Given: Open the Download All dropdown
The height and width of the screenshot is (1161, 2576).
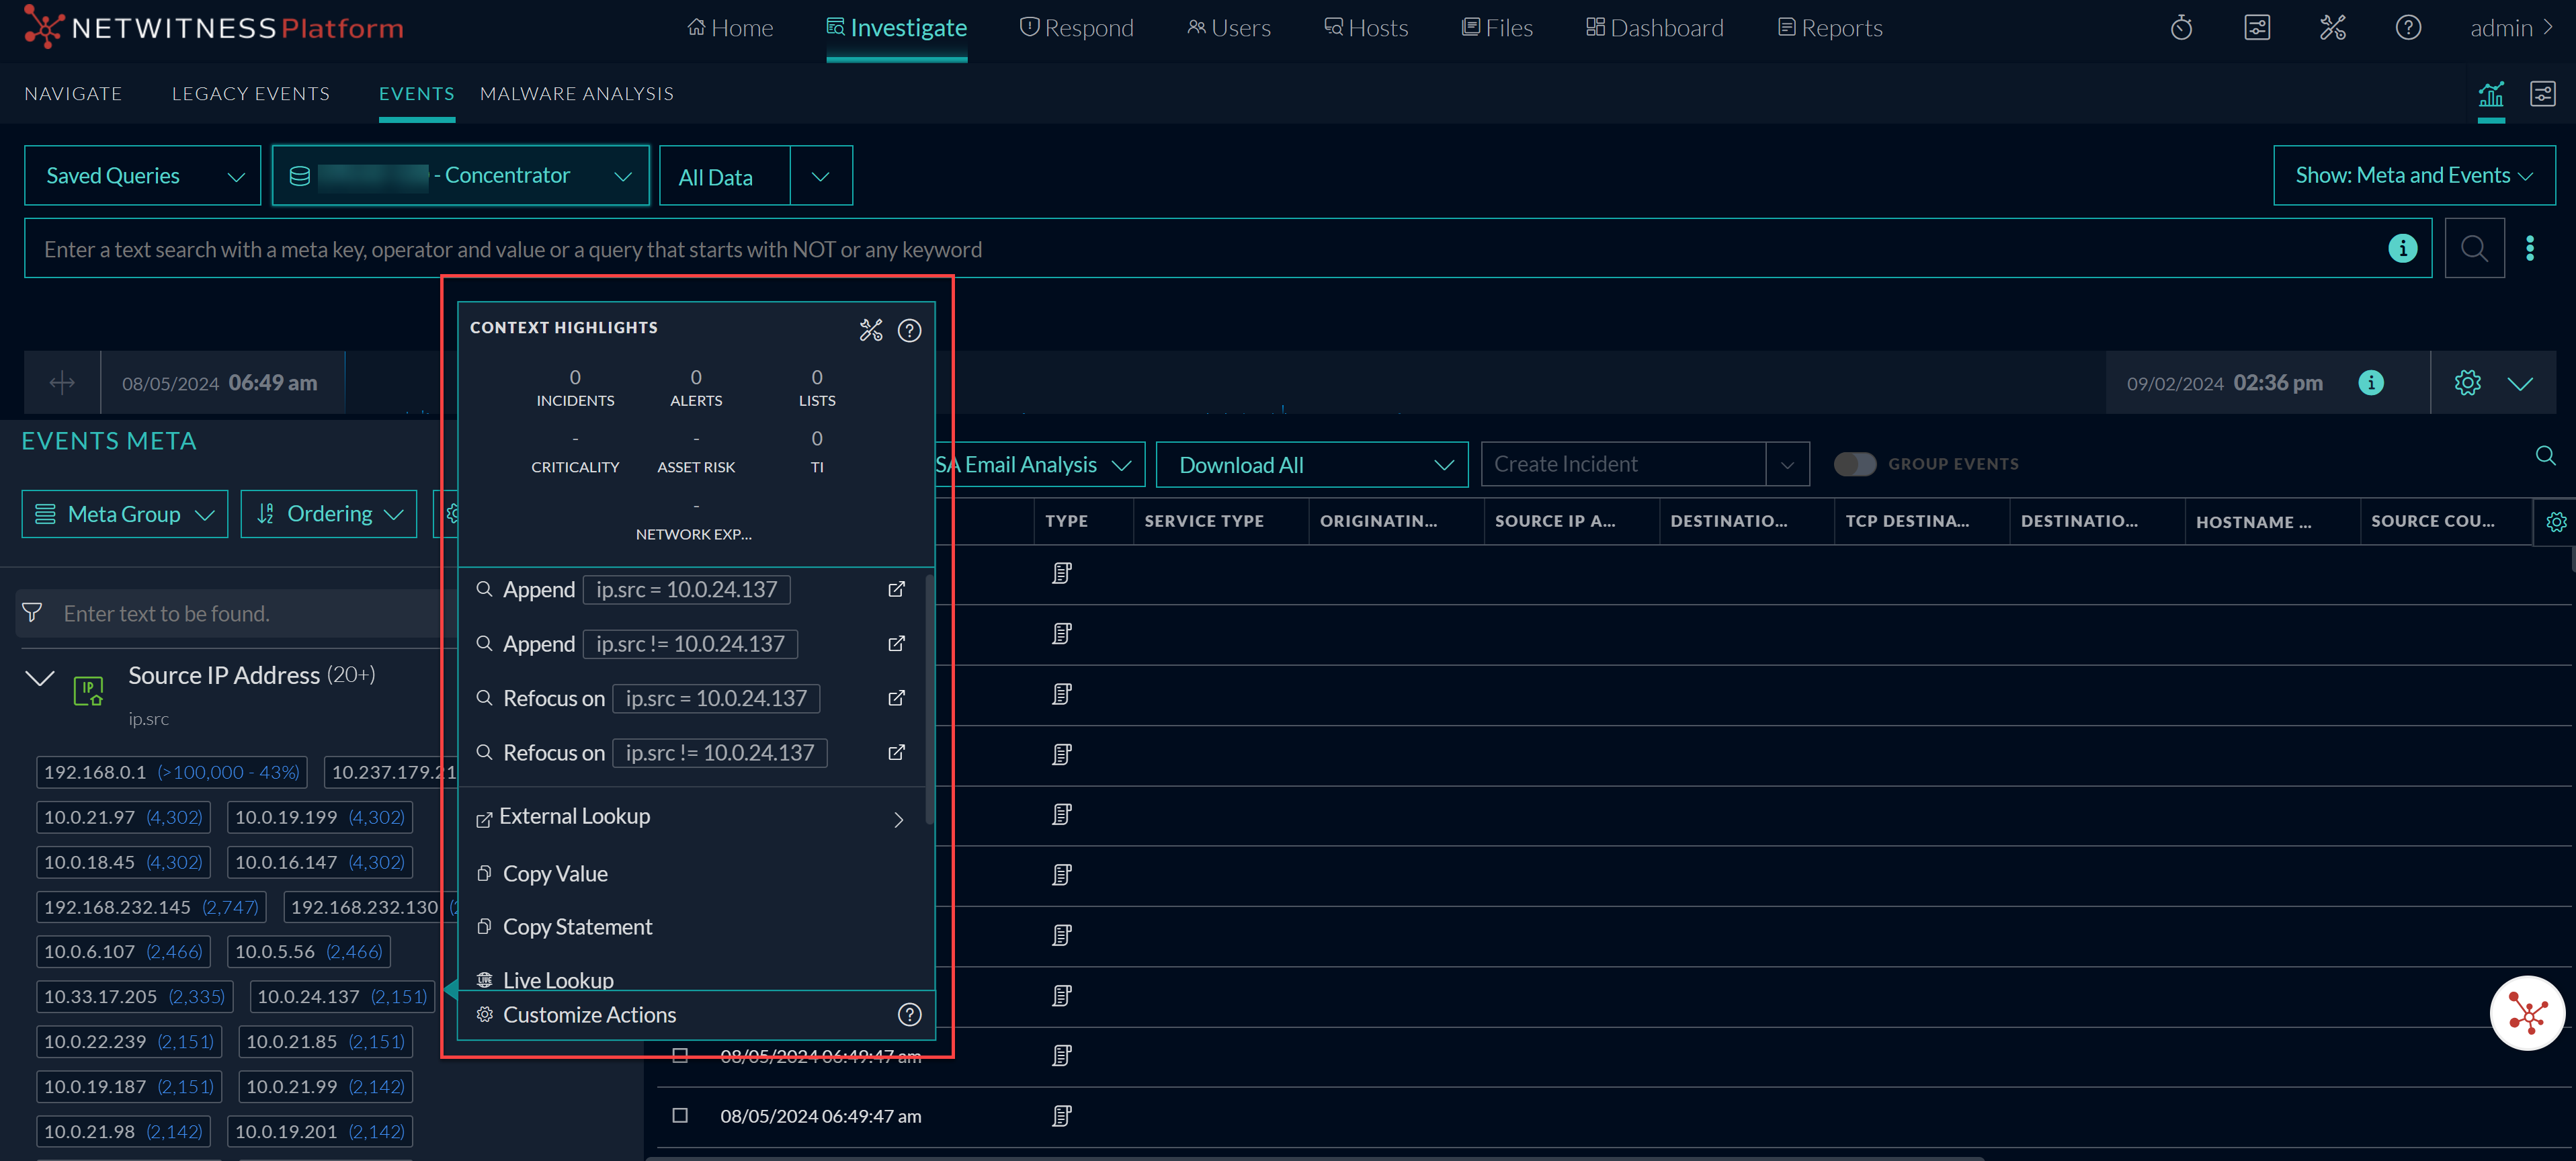Looking at the screenshot, I should 1311,465.
